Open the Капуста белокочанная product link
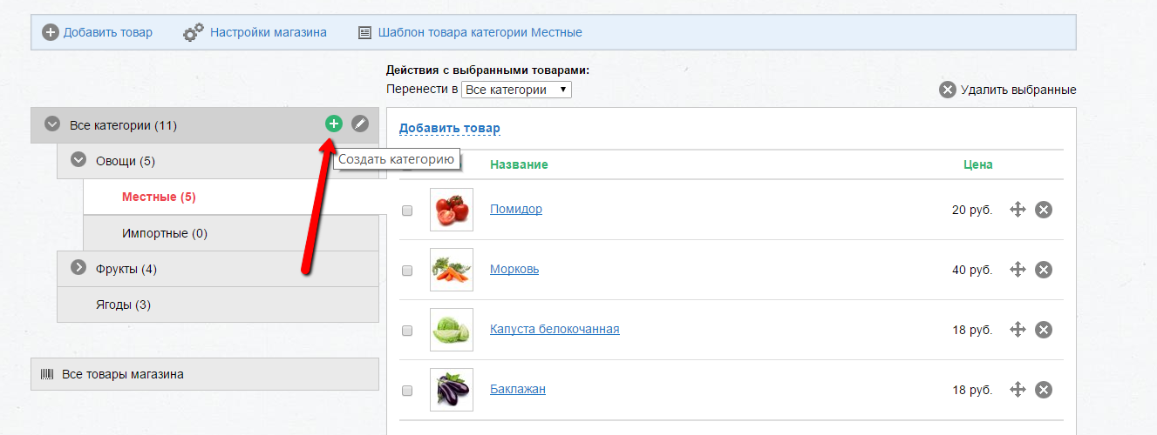This screenshot has height=435, width=1157. (x=555, y=329)
